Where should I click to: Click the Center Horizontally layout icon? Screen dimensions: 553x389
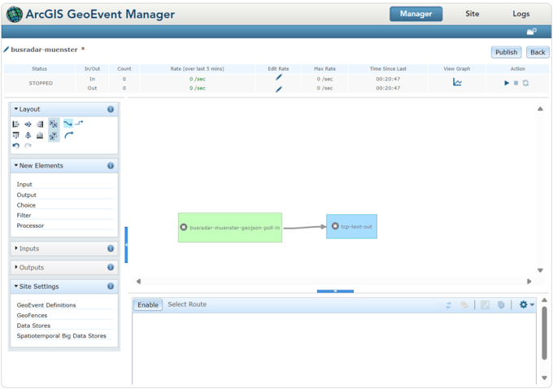coord(28,124)
